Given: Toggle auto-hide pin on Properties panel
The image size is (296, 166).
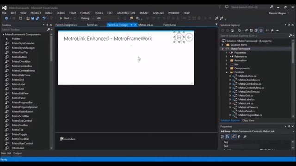Looking at the screenshot, I should pyautogui.click(x=289, y=126).
